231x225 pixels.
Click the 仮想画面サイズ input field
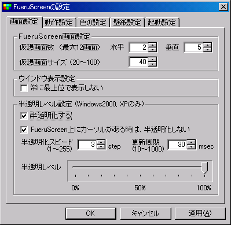(x=139, y=62)
